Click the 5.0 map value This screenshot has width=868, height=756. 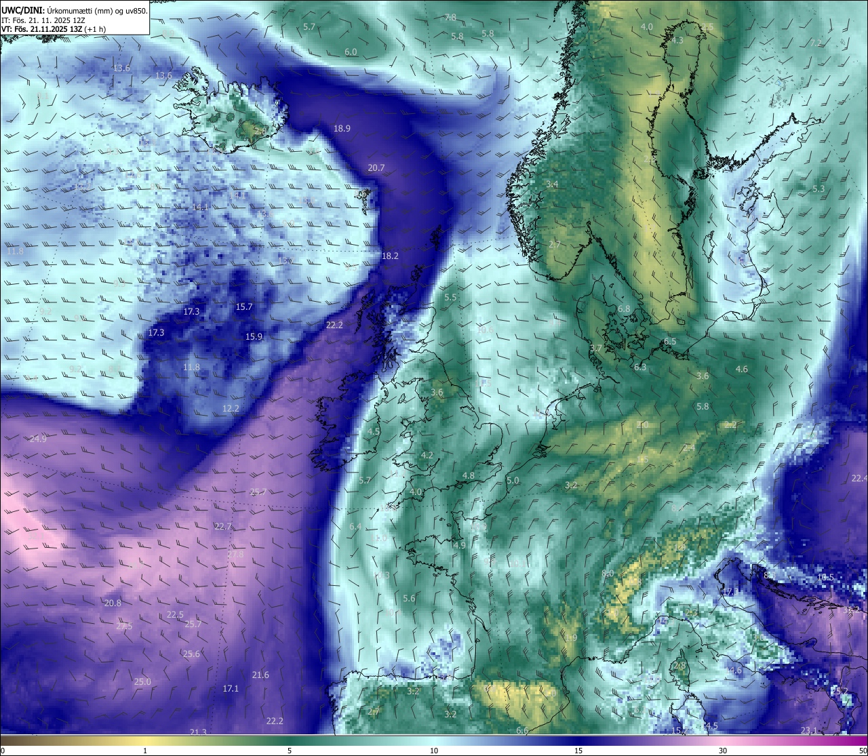click(513, 480)
